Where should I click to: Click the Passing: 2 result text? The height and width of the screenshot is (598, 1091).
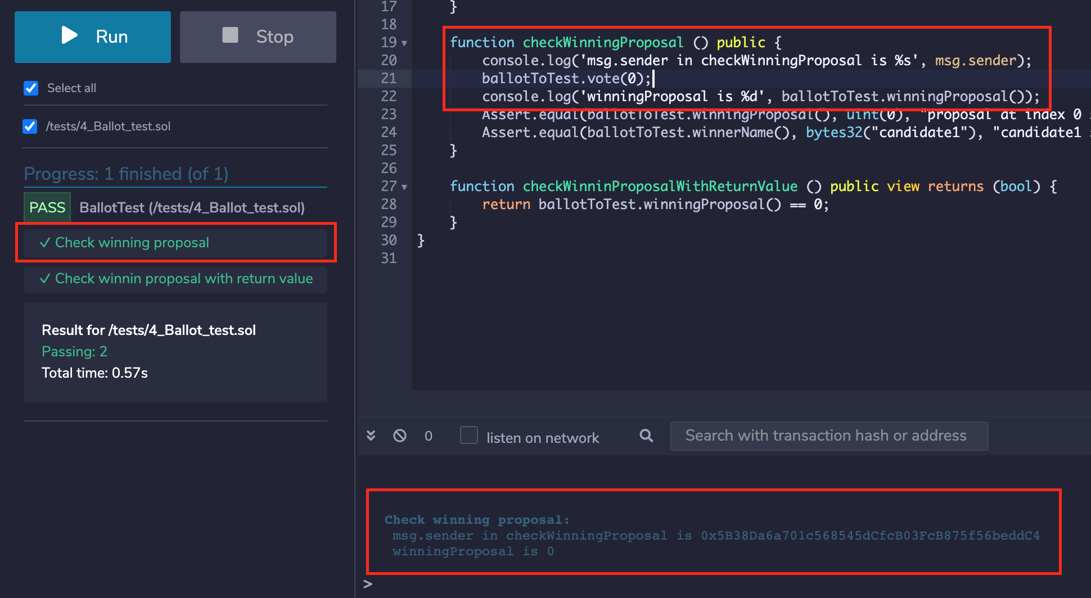click(74, 352)
